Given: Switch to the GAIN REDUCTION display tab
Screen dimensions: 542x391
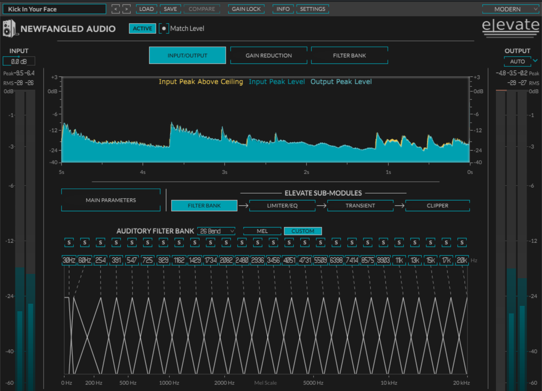Looking at the screenshot, I should tap(269, 55).
